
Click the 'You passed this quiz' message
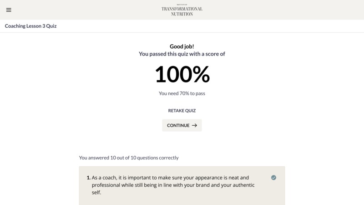coord(182,54)
